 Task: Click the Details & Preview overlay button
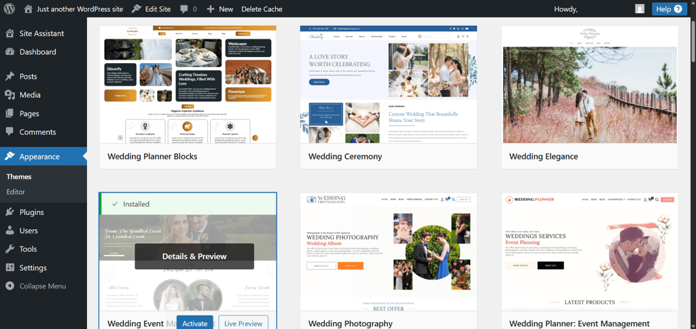(x=194, y=256)
